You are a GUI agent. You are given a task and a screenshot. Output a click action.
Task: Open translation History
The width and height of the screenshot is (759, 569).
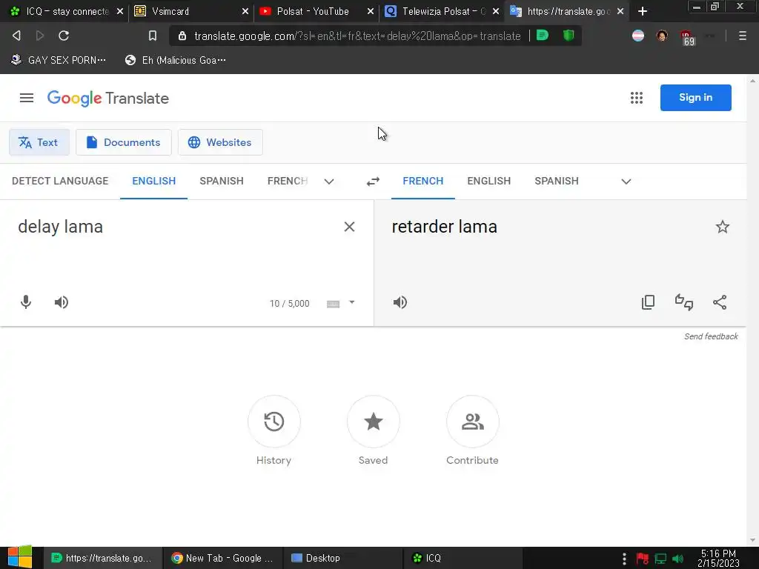(274, 430)
